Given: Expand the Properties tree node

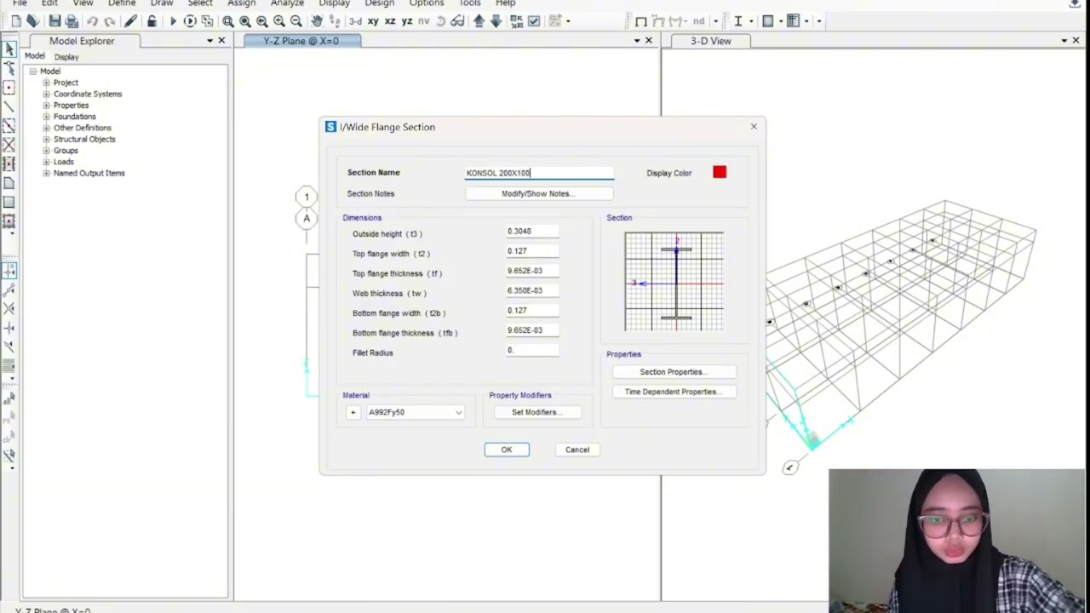Looking at the screenshot, I should [46, 106].
